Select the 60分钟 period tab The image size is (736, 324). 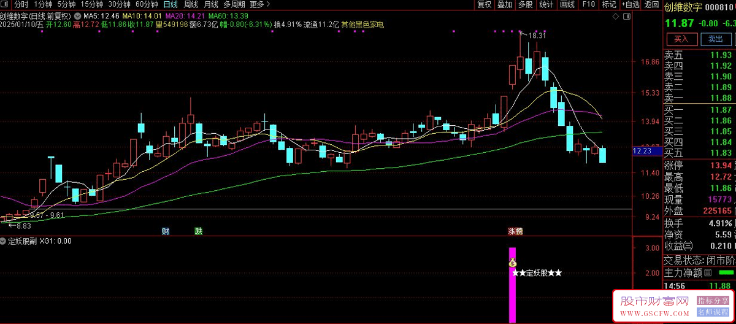[147, 4]
